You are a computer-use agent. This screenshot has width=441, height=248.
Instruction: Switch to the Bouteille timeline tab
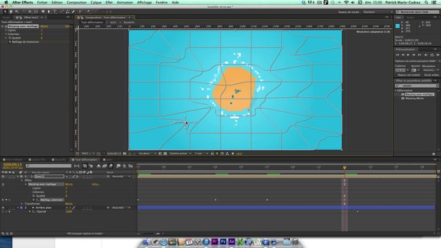point(60,159)
